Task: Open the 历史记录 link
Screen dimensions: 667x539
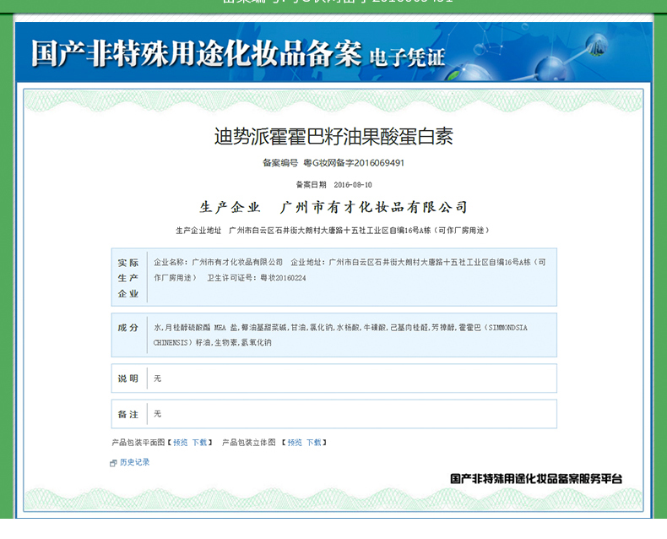Action: (x=135, y=462)
